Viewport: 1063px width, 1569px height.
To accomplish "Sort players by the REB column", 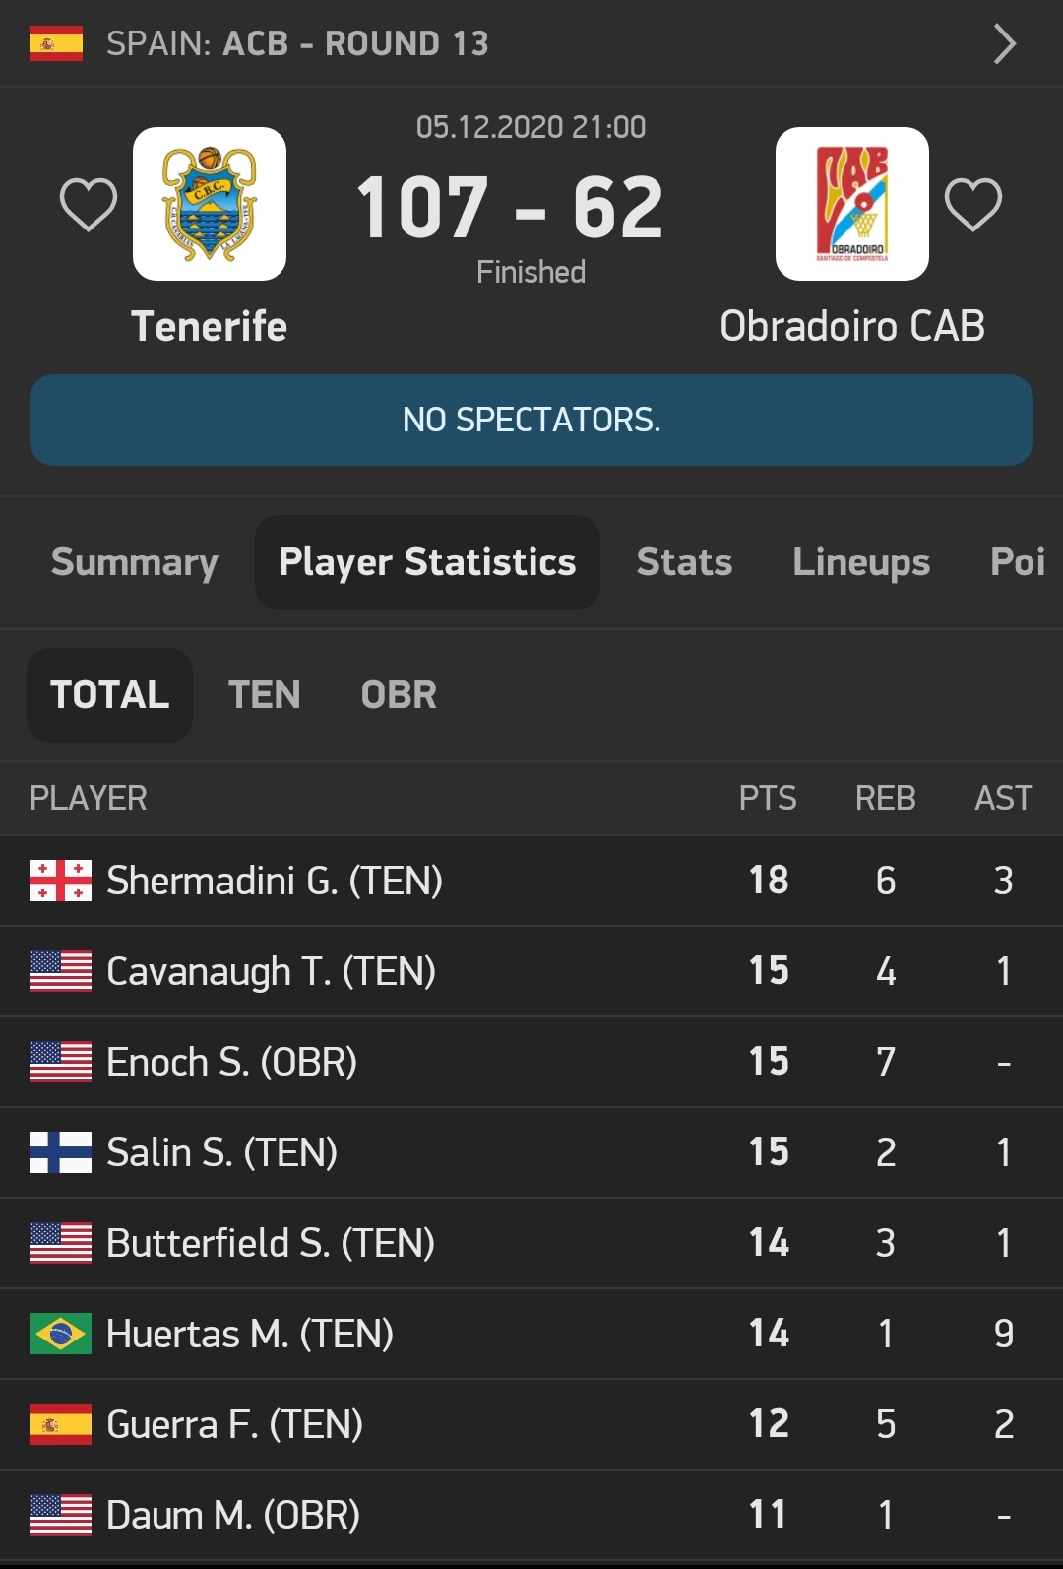I will 885,798.
